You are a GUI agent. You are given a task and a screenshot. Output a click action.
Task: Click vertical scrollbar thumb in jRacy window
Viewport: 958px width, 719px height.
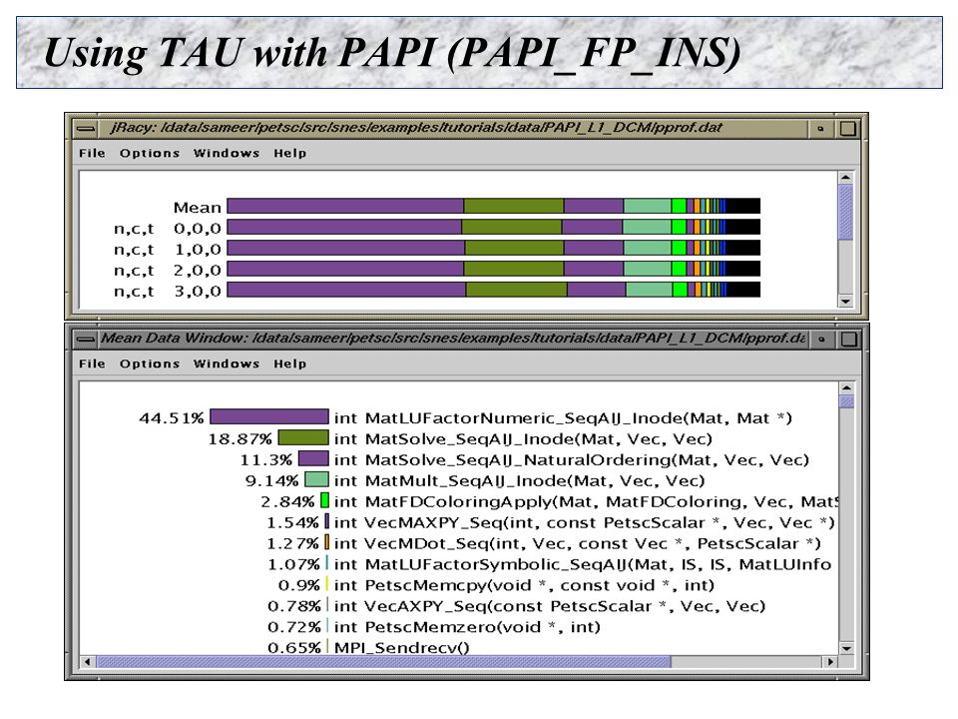845,212
